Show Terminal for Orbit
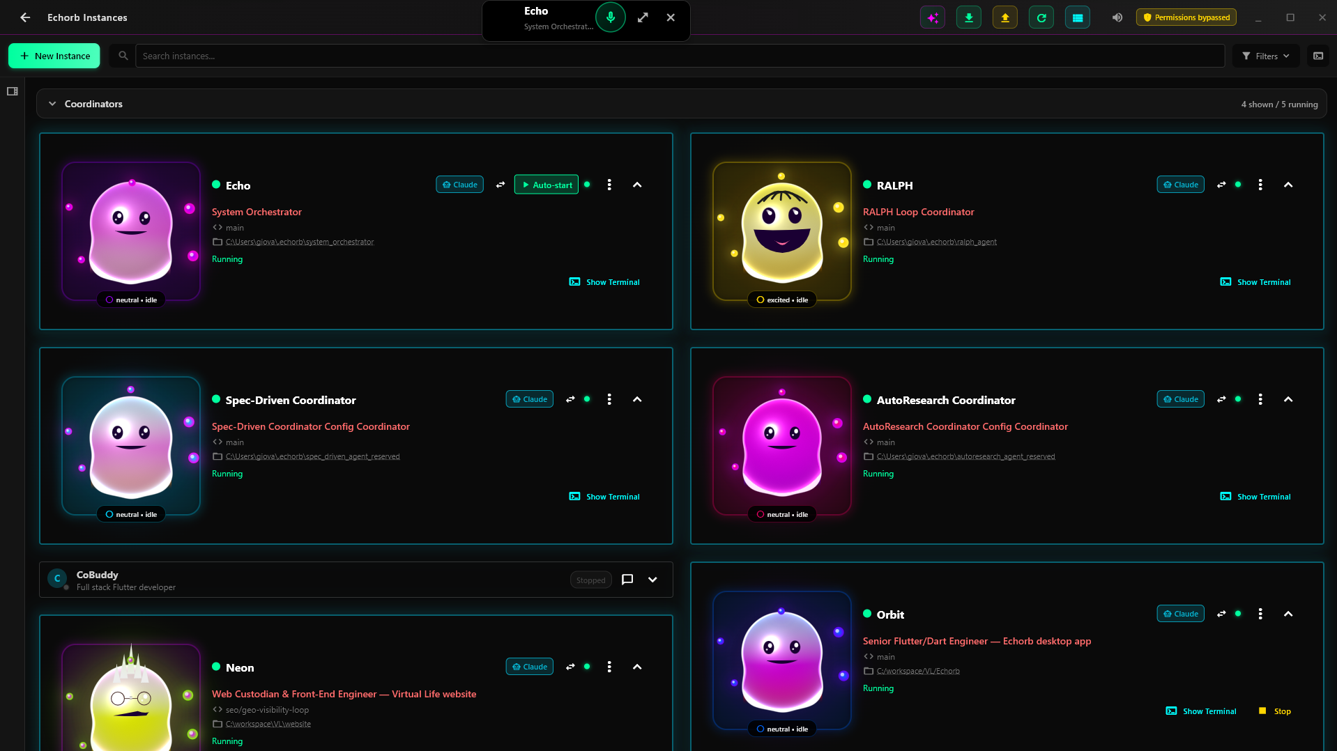 [x=1201, y=711]
